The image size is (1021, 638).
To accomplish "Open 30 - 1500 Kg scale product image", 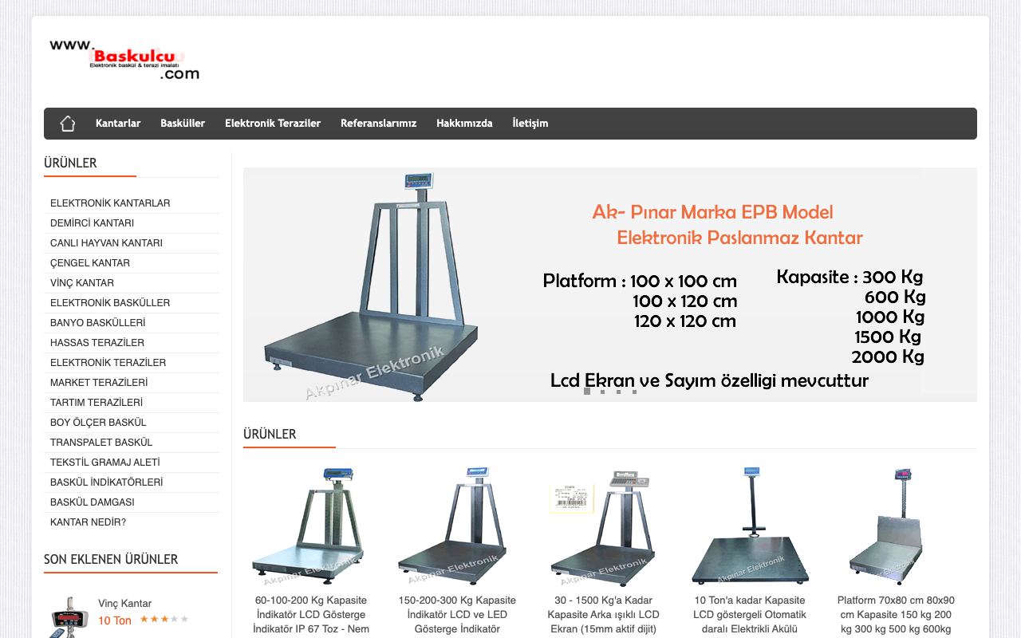I will coord(603,526).
